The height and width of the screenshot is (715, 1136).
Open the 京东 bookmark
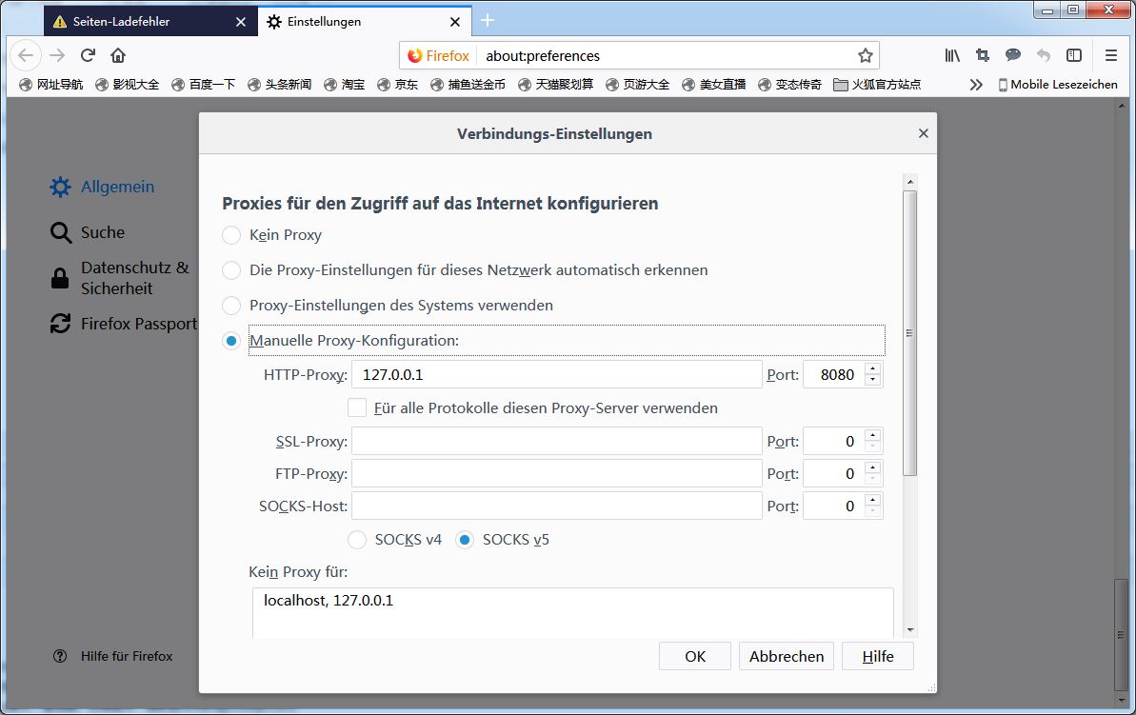pos(398,85)
